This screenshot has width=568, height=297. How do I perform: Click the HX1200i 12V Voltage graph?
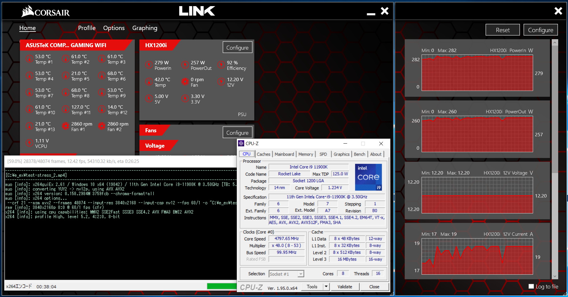click(x=477, y=195)
